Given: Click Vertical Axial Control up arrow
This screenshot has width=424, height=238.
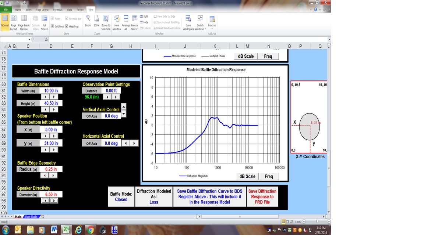Looking at the screenshot, I should point(124,107).
